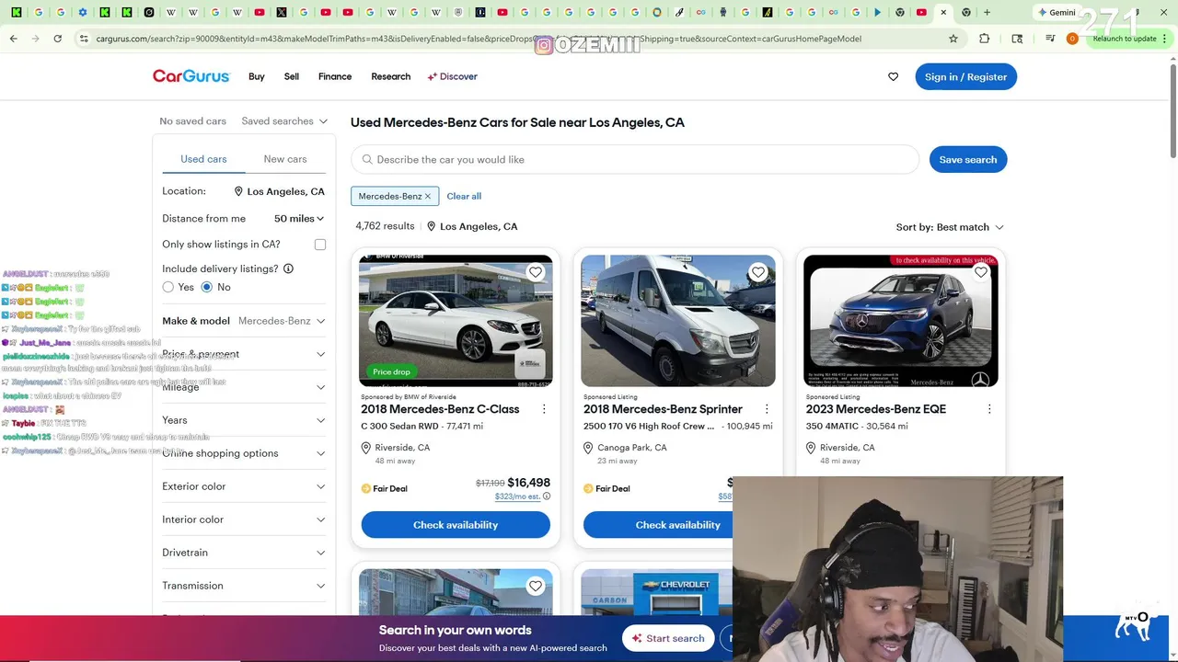This screenshot has height=662, width=1178.
Task: Favorite the listing in the second row
Action: click(536, 586)
